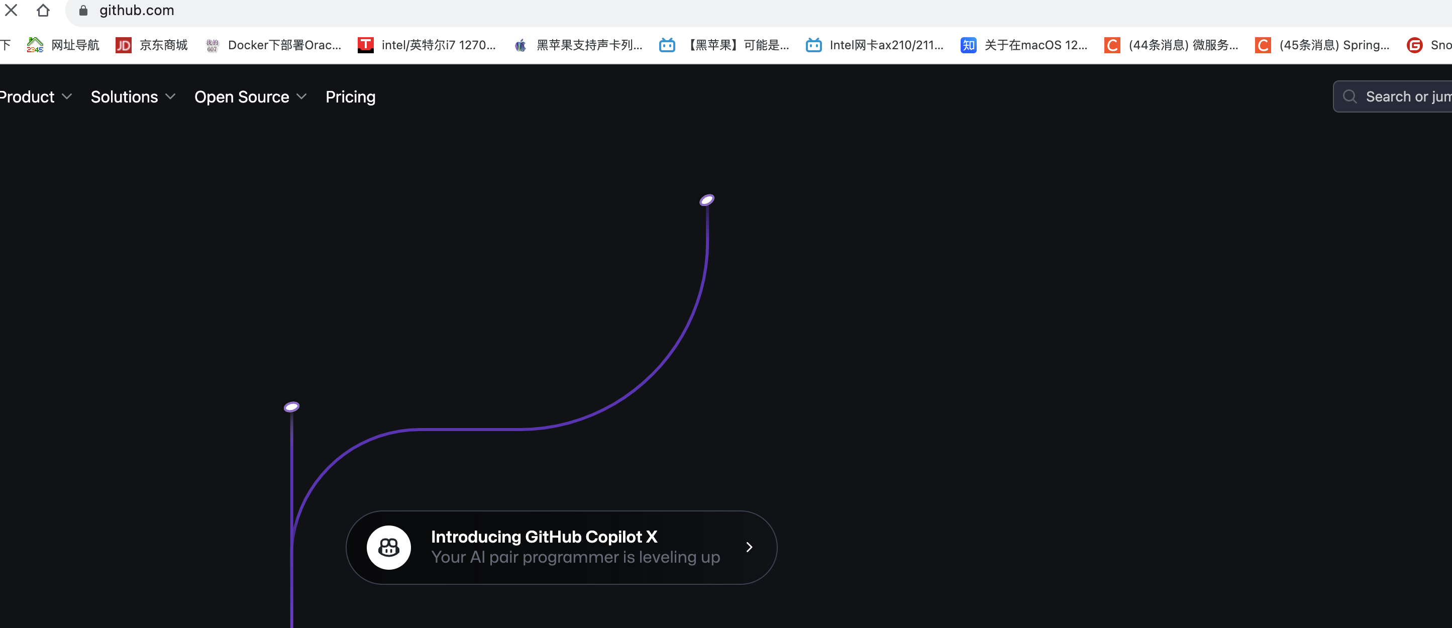Open the Pricing page link
Viewport: 1452px width, 628px height.
click(350, 97)
